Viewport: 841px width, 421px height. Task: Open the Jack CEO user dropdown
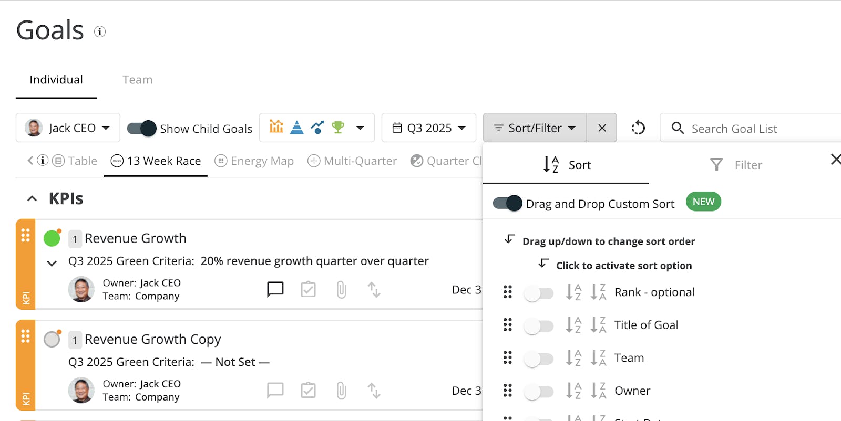pyautogui.click(x=68, y=128)
